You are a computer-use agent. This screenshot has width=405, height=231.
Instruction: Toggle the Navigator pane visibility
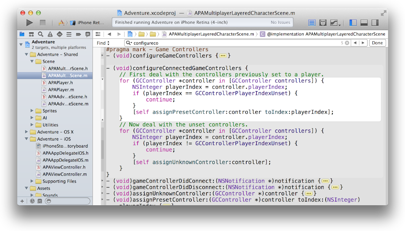pos(353,23)
